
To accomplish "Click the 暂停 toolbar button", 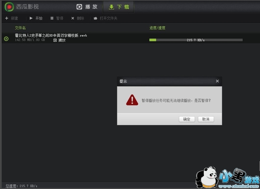I will (x=57, y=18).
